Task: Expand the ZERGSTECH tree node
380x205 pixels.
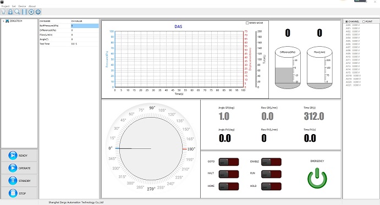Action: tap(3, 21)
